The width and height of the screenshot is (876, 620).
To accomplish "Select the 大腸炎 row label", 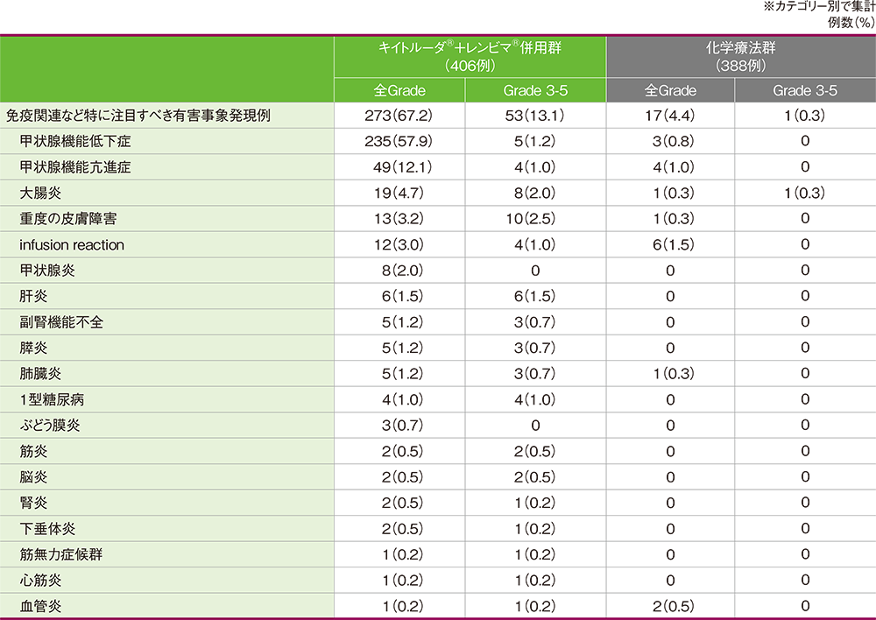I will pos(42,194).
